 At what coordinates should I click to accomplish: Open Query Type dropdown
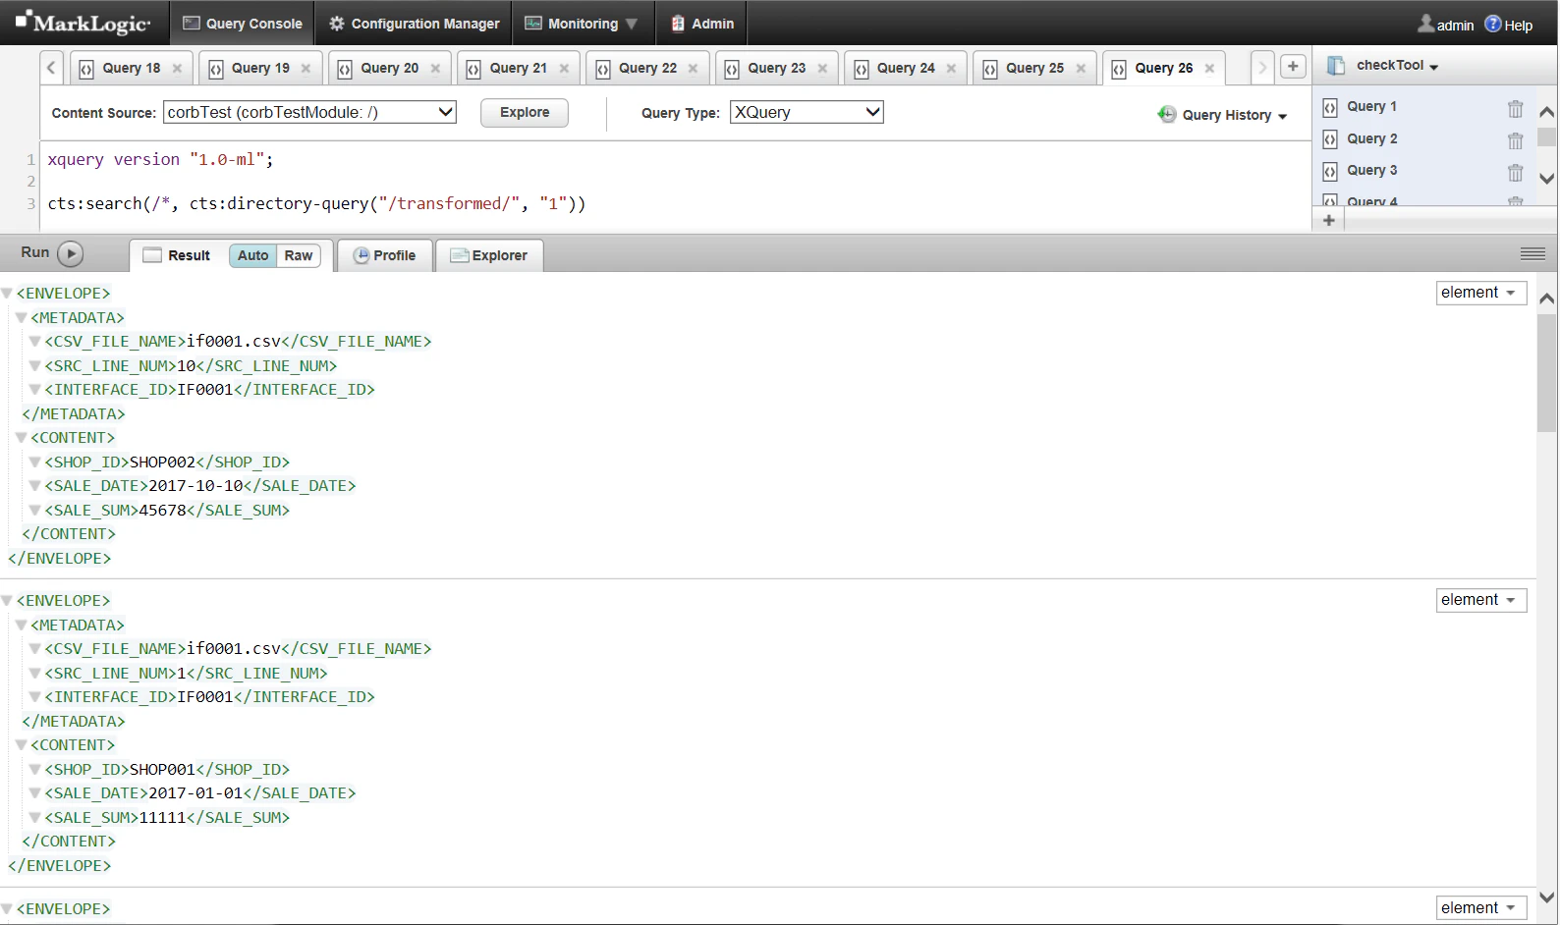coord(807,112)
